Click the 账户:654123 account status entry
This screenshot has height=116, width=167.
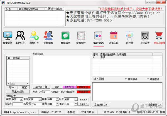click(x=117, y=112)
